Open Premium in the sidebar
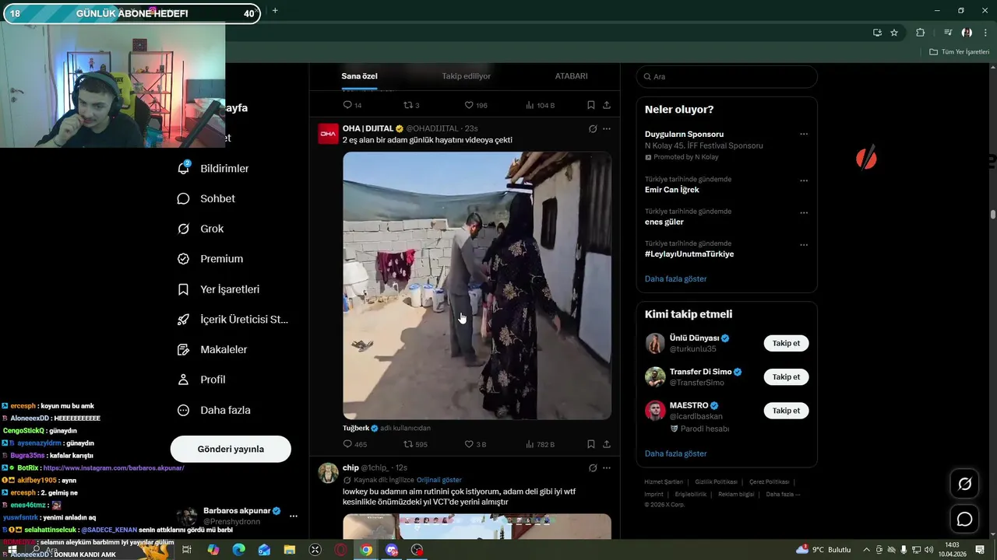 (x=210, y=259)
